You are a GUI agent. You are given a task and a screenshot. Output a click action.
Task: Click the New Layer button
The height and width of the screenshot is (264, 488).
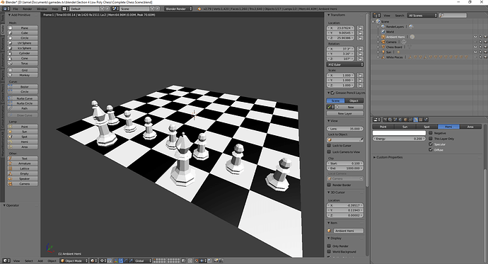pyautogui.click(x=345, y=114)
